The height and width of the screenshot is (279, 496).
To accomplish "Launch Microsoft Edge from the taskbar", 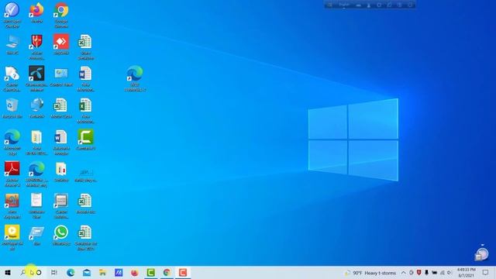I will point(71,272).
